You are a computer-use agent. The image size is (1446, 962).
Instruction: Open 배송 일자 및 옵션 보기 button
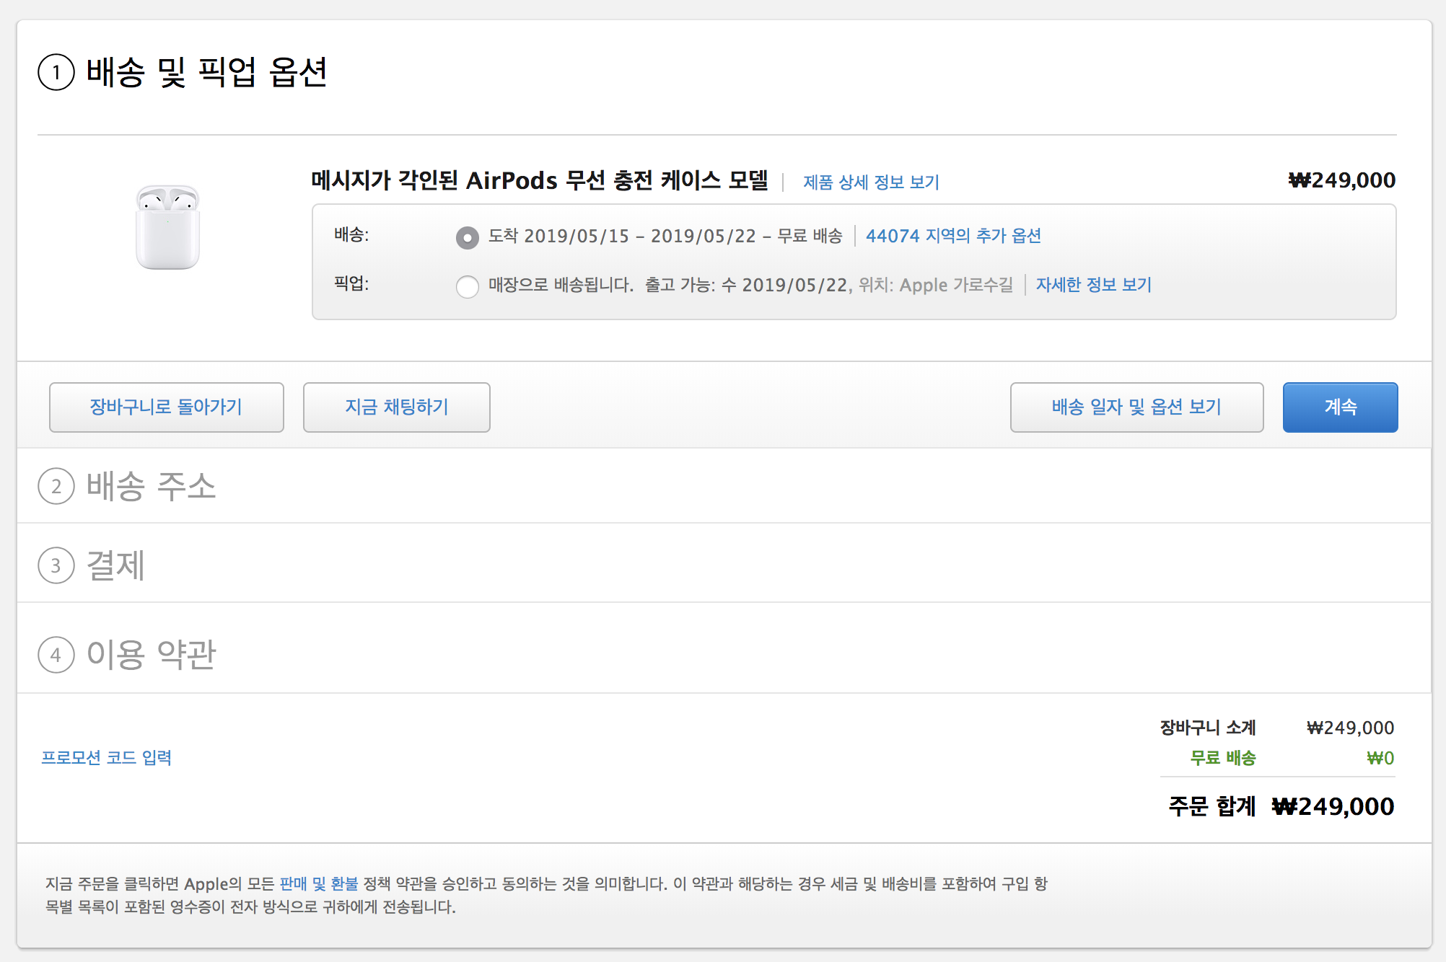click(1136, 407)
